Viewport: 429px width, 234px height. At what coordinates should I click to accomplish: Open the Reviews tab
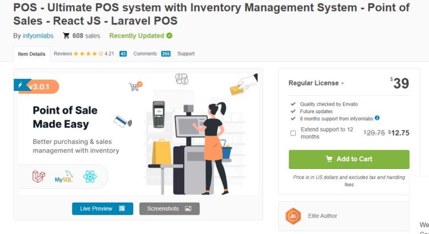tap(63, 54)
